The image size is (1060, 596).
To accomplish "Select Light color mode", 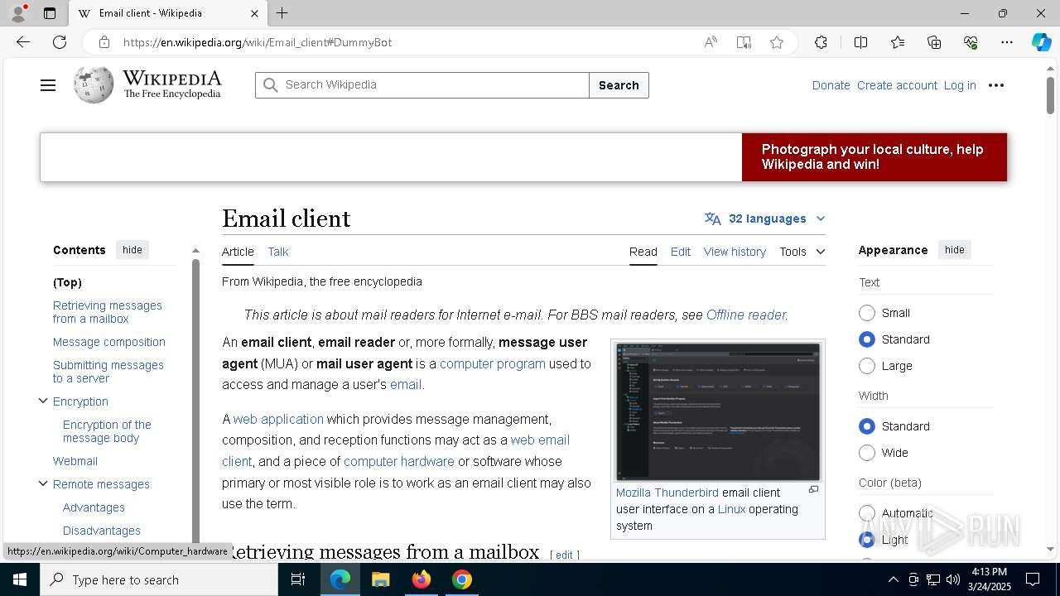I will (x=867, y=540).
